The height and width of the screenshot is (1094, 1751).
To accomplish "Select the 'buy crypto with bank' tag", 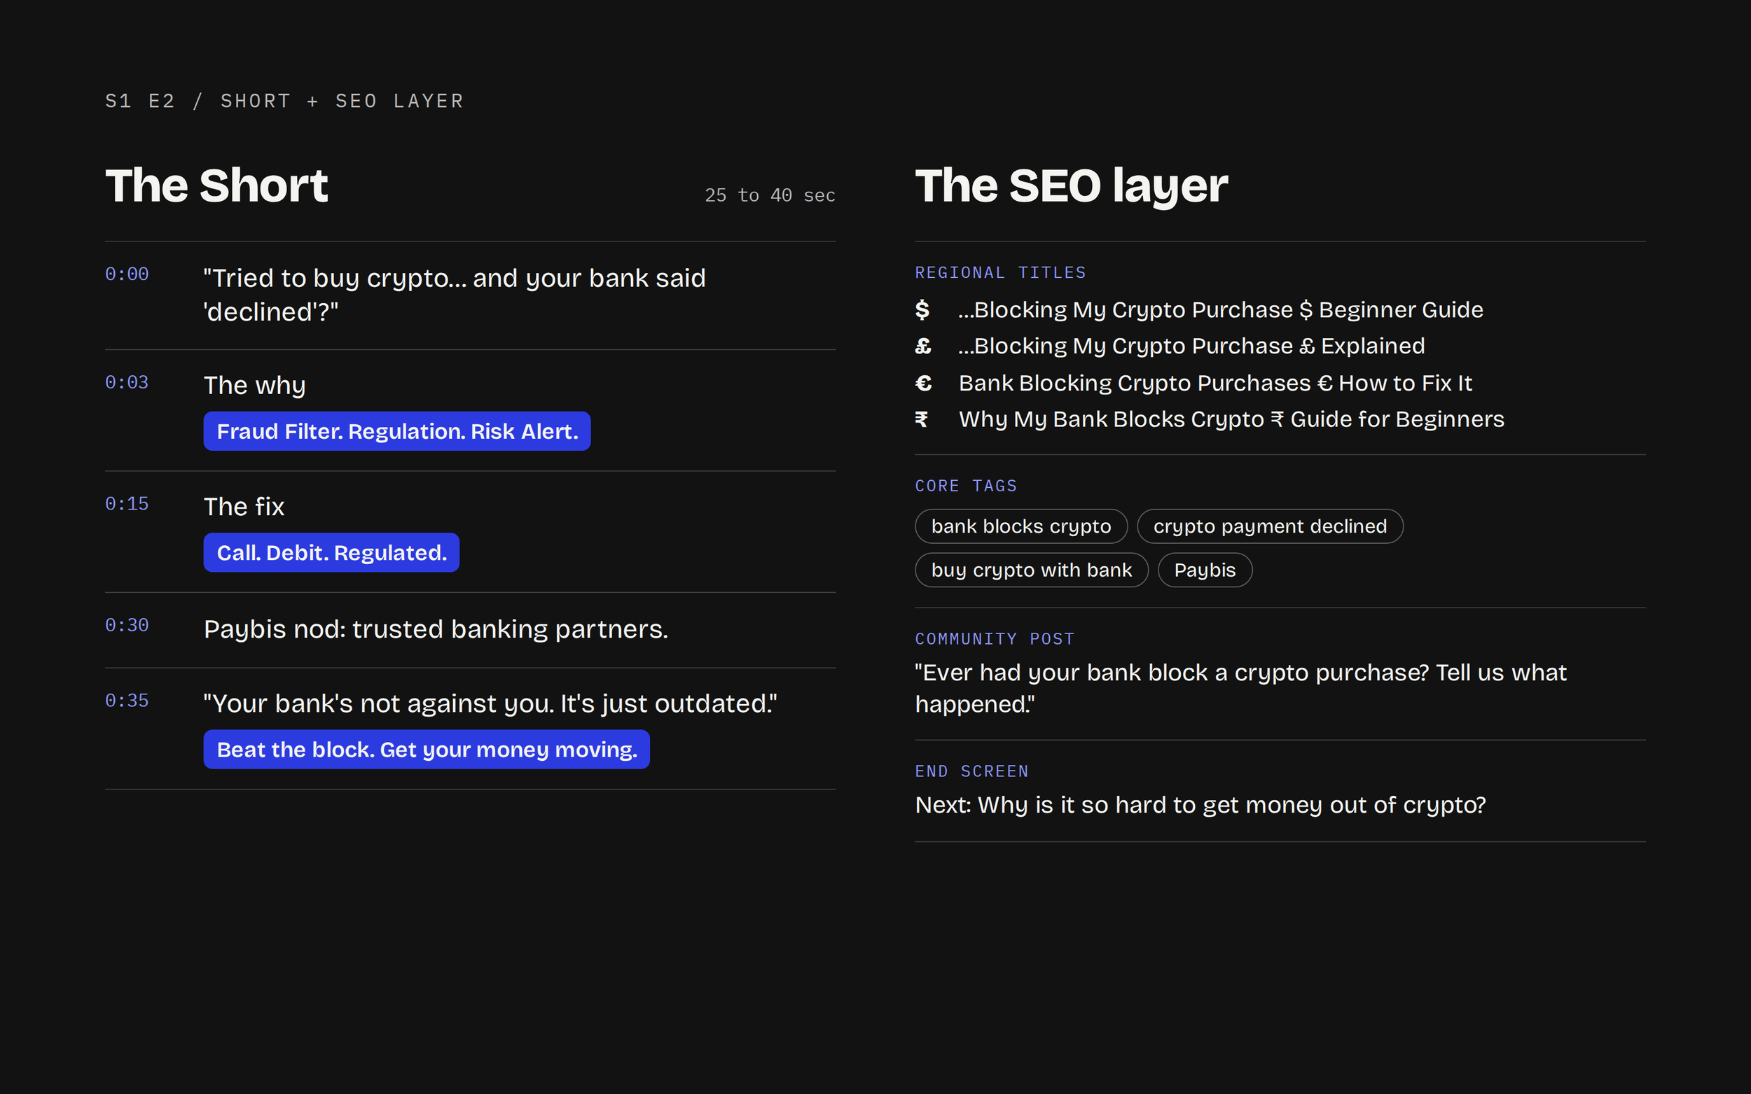I will coord(1032,570).
